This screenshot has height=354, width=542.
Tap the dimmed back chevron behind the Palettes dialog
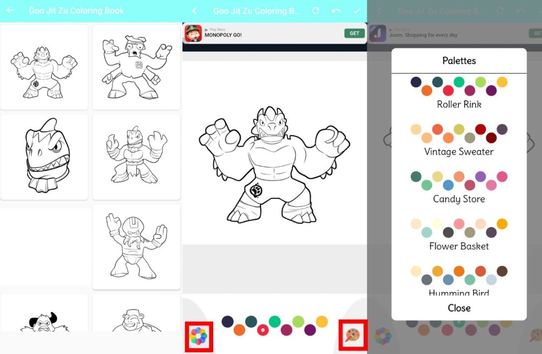379,11
